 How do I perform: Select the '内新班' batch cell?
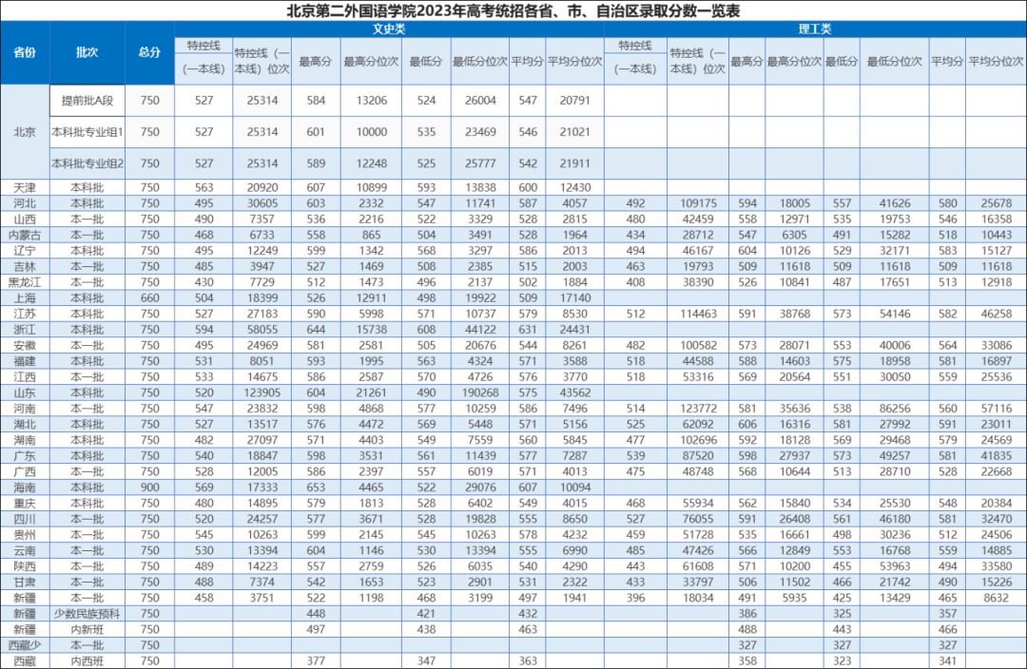pos(87,629)
